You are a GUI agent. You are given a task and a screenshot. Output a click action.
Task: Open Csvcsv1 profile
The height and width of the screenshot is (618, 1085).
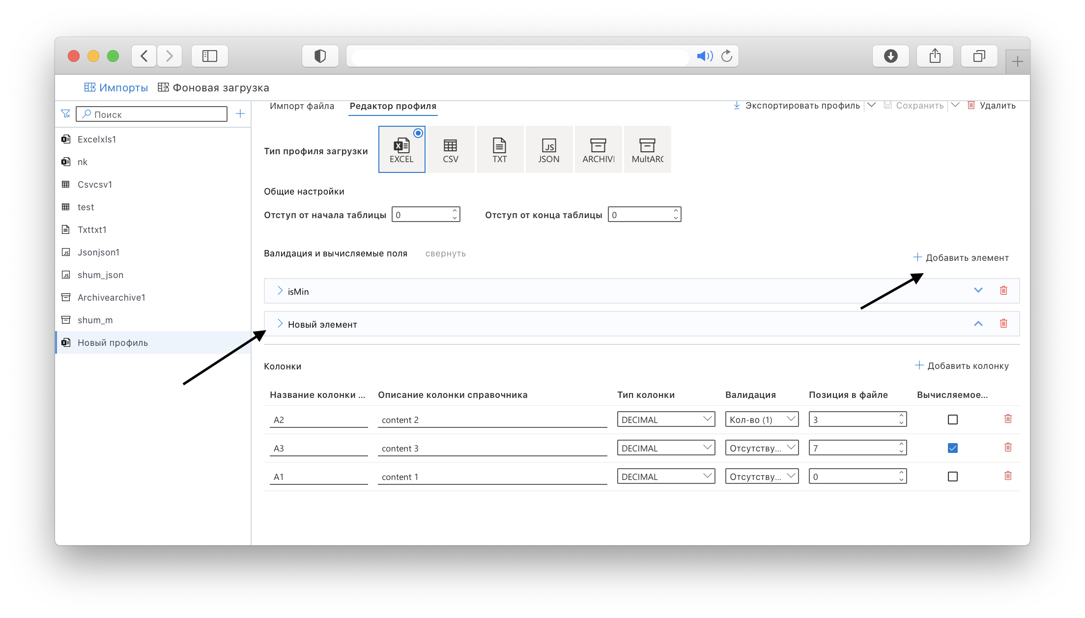click(x=153, y=184)
